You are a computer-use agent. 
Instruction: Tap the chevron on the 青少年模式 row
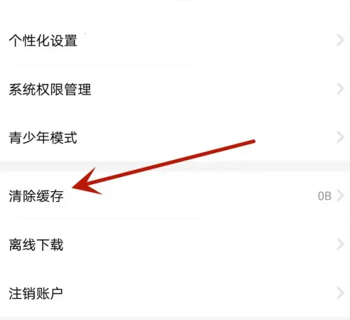click(x=340, y=137)
